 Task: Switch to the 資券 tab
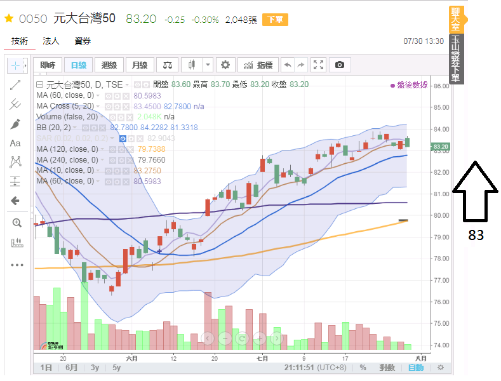pyautogui.click(x=83, y=41)
